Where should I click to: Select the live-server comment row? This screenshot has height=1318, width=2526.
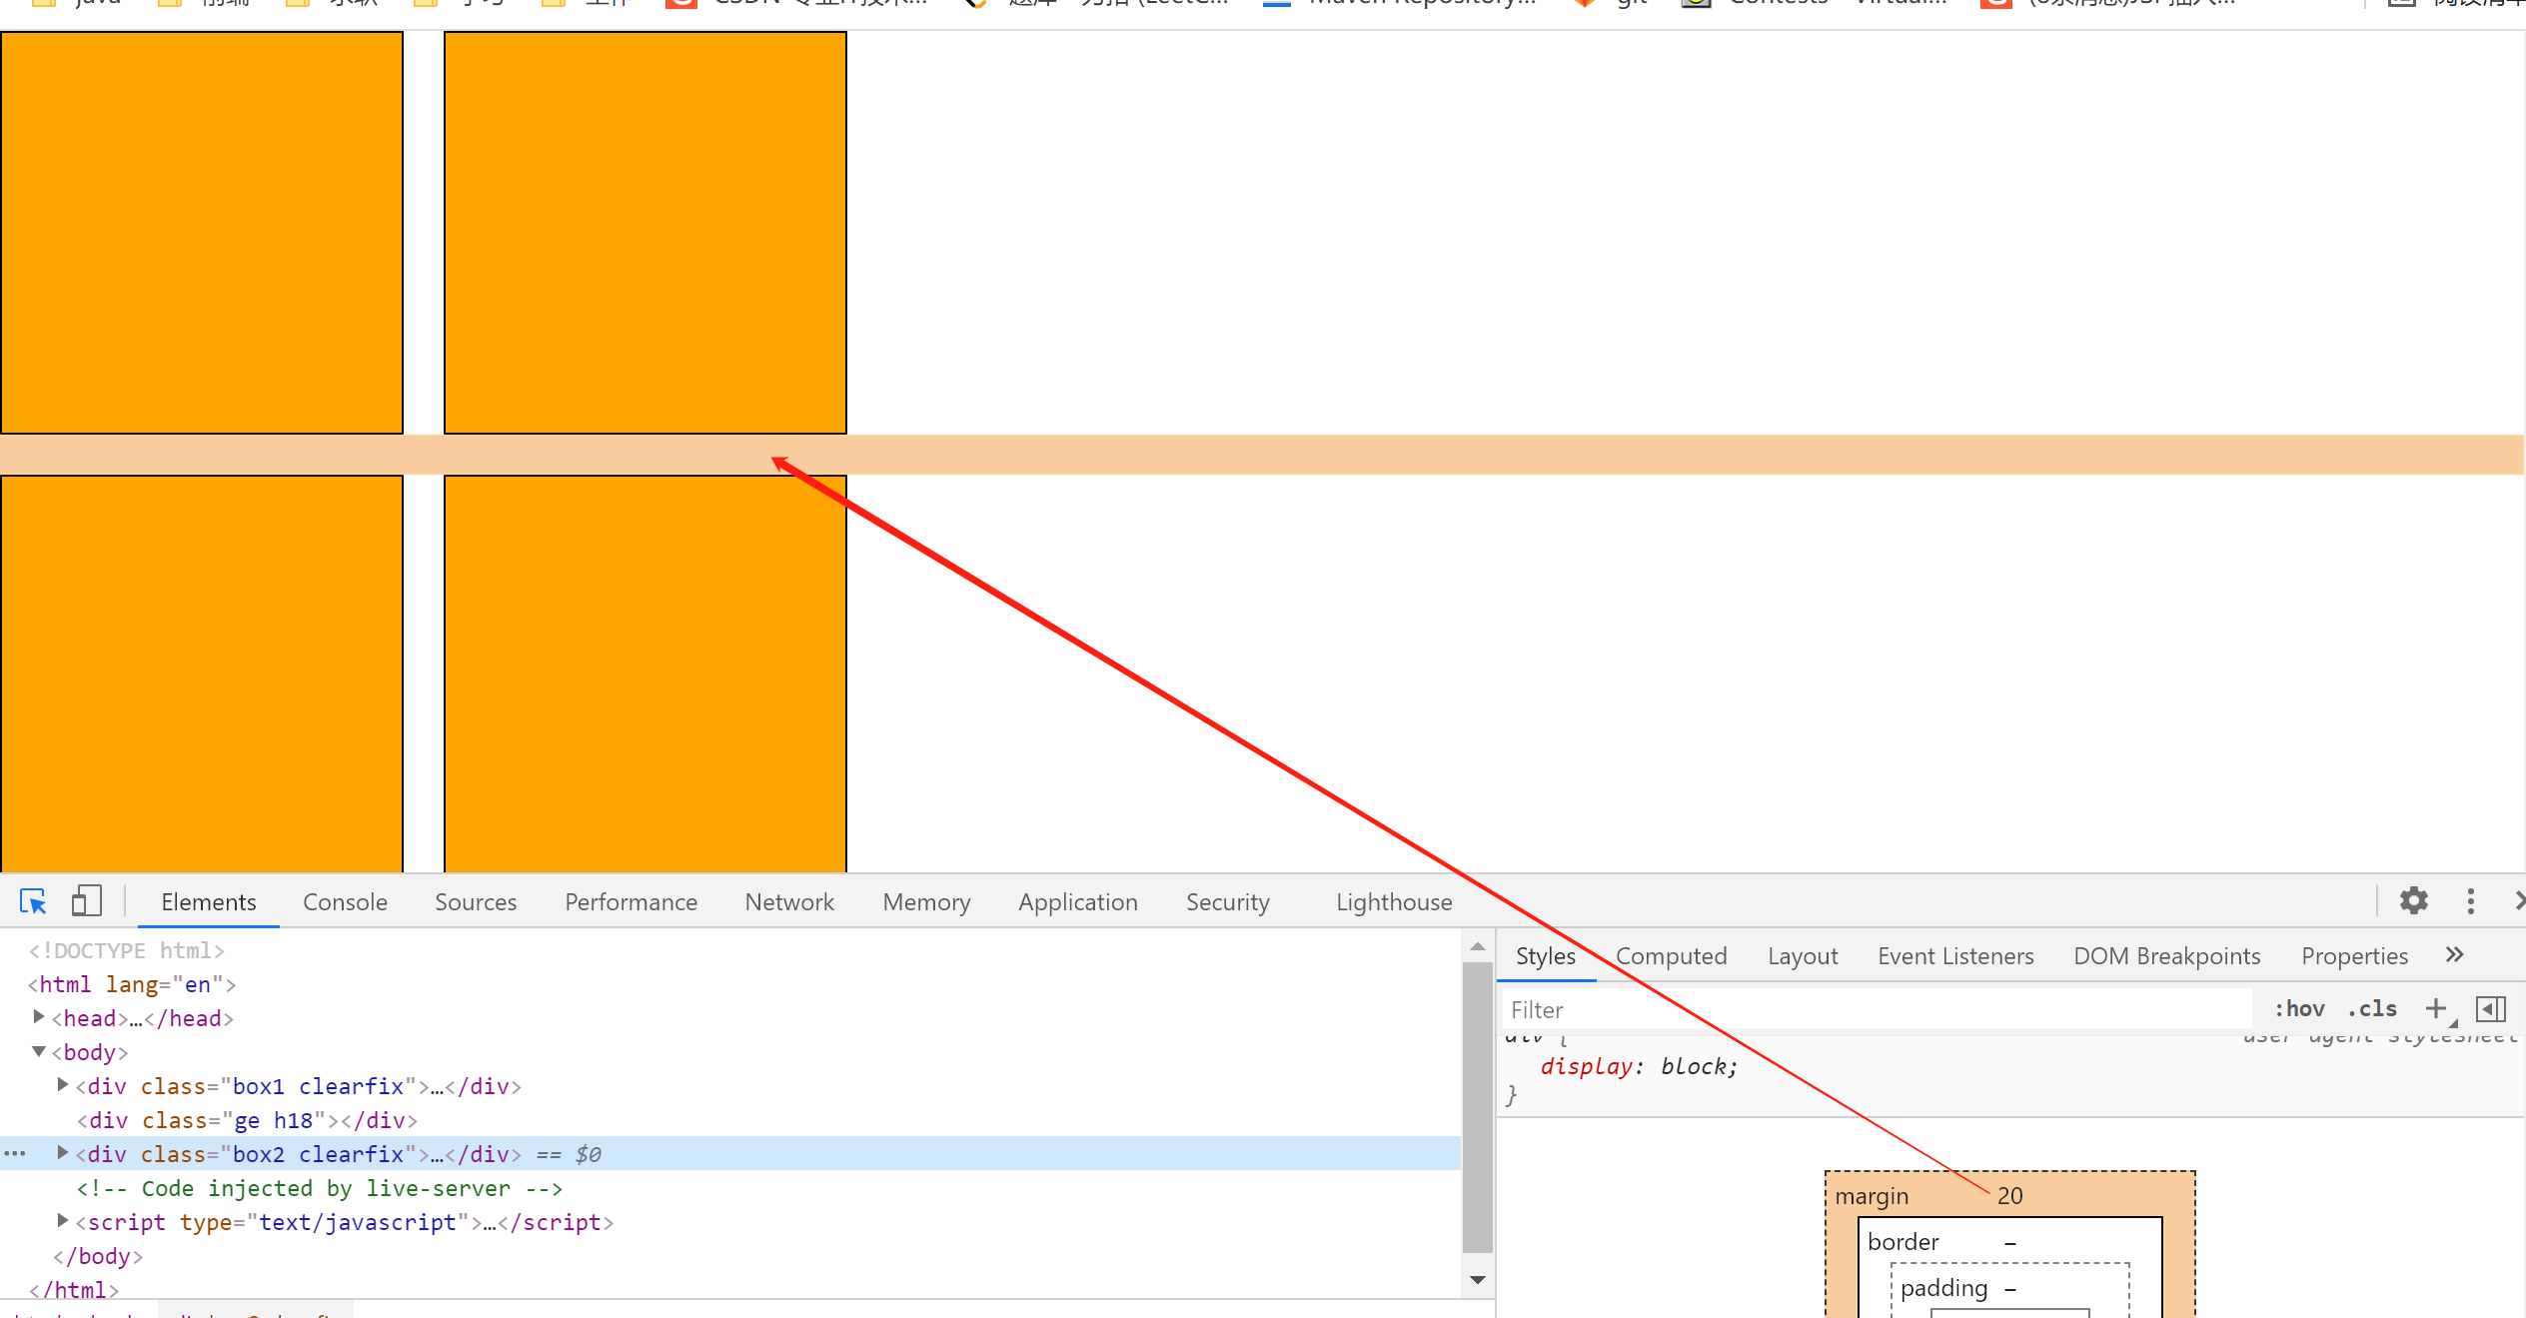coord(730,1188)
